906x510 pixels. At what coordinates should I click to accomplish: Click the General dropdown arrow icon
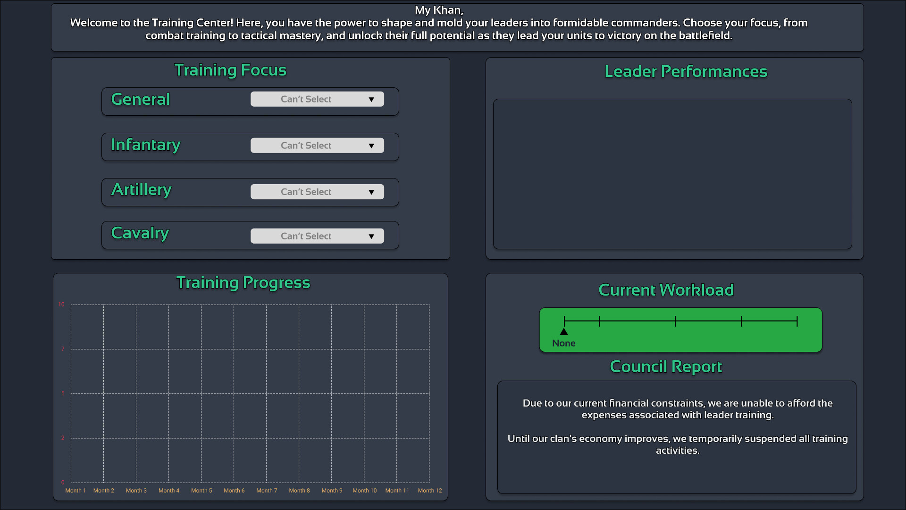click(371, 100)
